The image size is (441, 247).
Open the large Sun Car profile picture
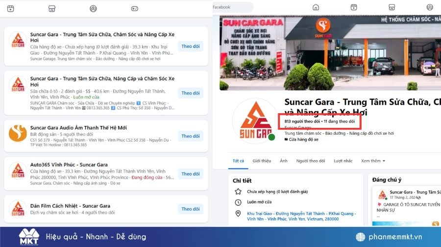[x=255, y=121]
